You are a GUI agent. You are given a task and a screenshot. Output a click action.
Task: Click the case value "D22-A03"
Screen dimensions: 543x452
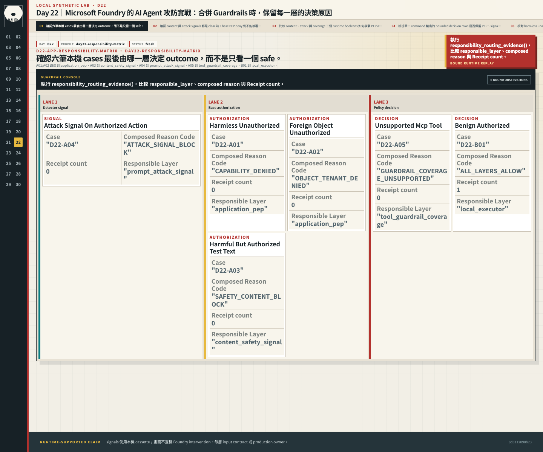point(227,270)
